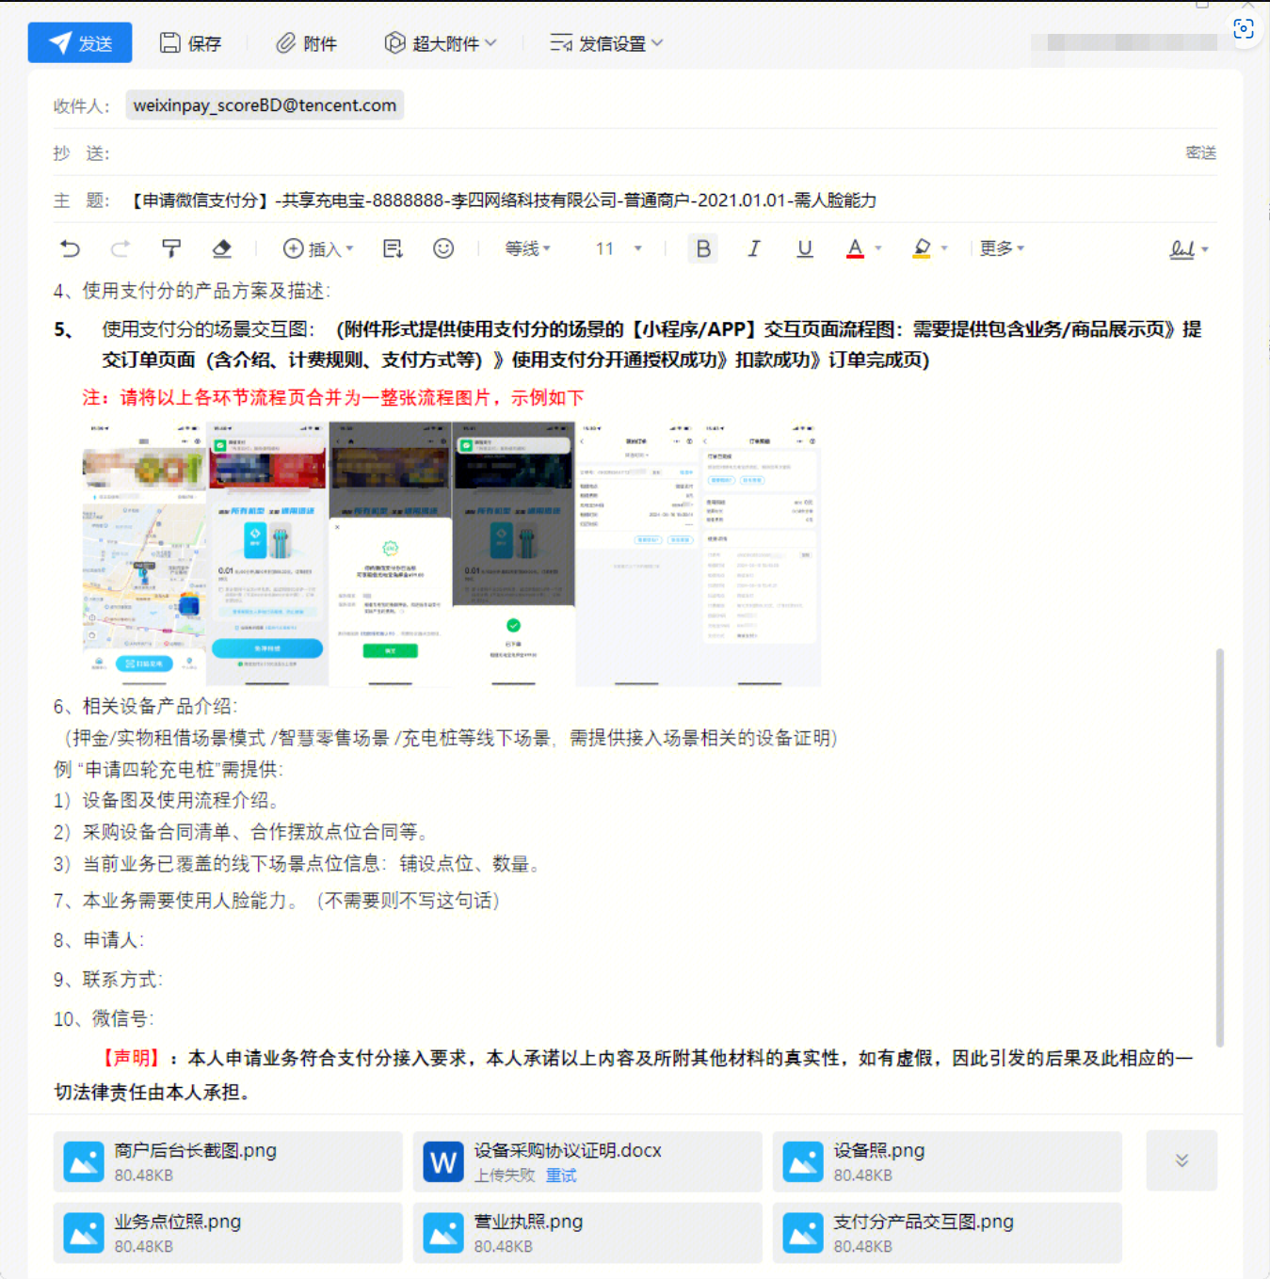Click the signature icon
This screenshot has height=1279, width=1270.
(x=1182, y=249)
